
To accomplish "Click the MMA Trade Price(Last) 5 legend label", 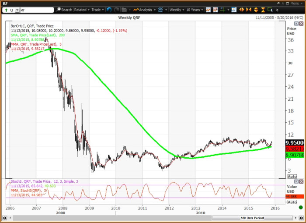I will tap(36, 44).
